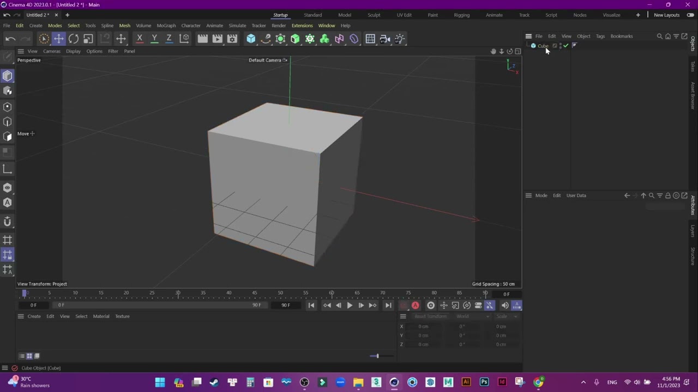698x392 pixels.
Task: Switch to the Animate layout tab
Action: [x=494, y=15]
